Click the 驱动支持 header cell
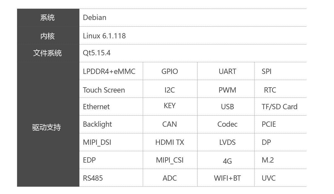Viewport: 334px width, 194px height. (46, 127)
